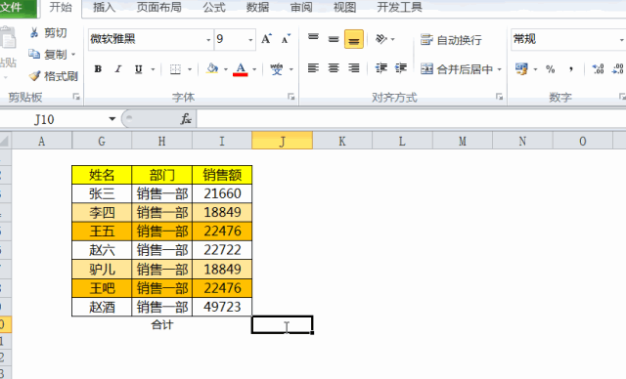
Task: Select the cell containing 49723
Action: coord(222,307)
